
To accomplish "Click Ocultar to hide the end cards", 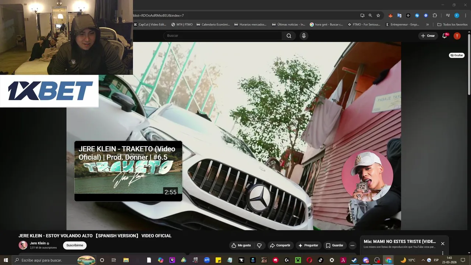I will coord(457,55).
